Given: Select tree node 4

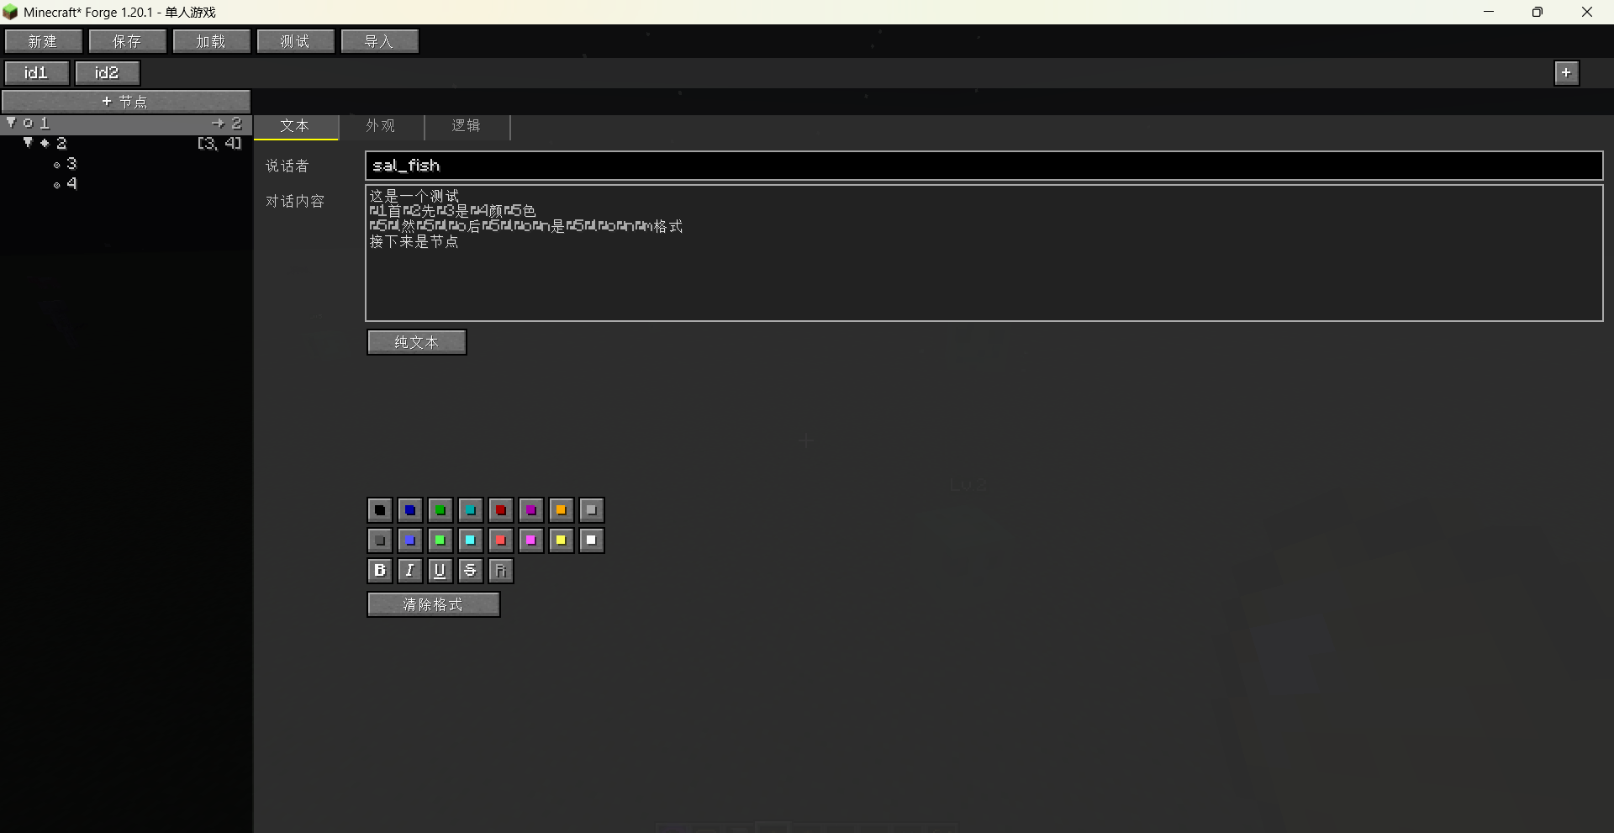Looking at the screenshot, I should [126, 184].
